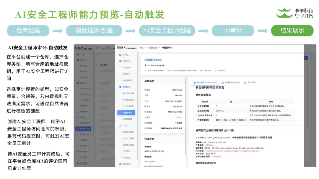Click the AccessControlVuln.java file path code
Image resolution: width=319 pixels, height=179 pixels.
click(x=233, y=151)
